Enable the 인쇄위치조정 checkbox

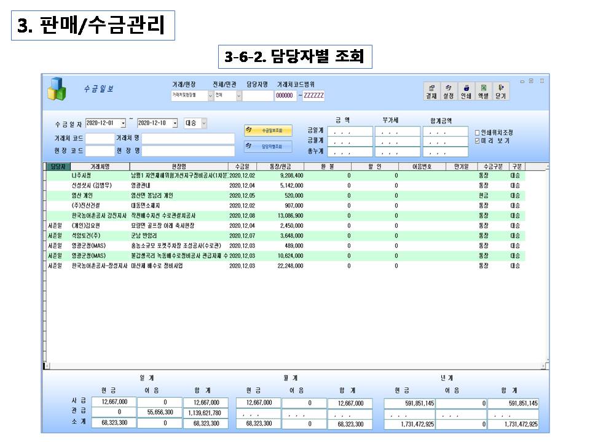477,133
